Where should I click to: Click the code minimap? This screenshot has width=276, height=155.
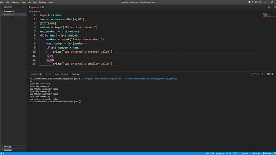[269, 15]
